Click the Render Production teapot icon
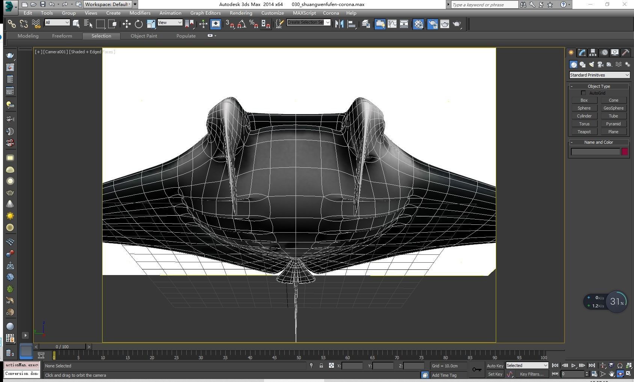 (x=457, y=24)
